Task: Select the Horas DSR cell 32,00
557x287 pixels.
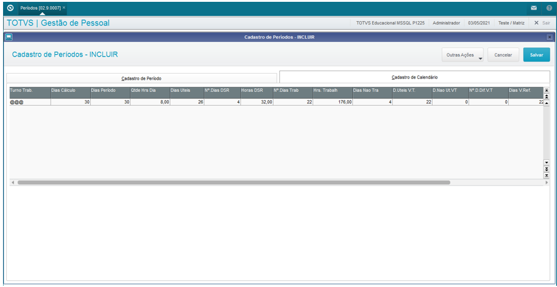Action: pos(257,102)
